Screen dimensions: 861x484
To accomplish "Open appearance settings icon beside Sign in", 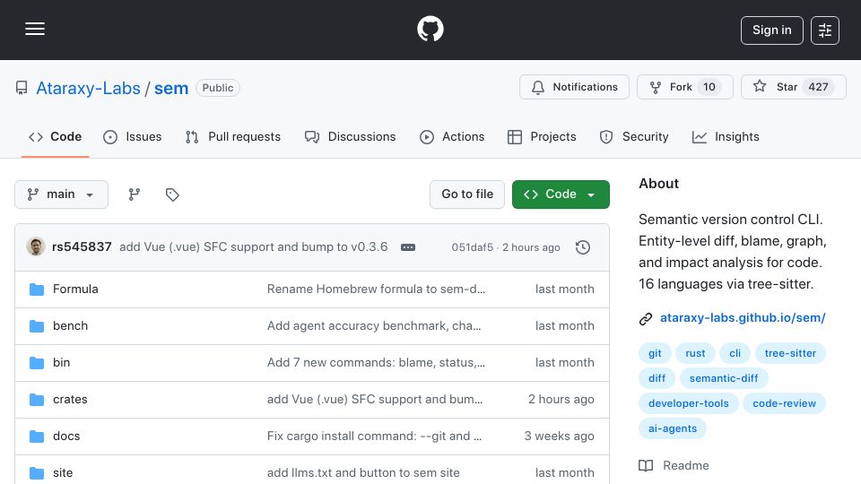I will (x=825, y=30).
